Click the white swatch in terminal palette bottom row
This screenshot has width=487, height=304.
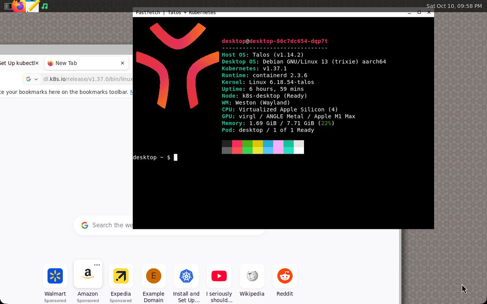(x=299, y=150)
